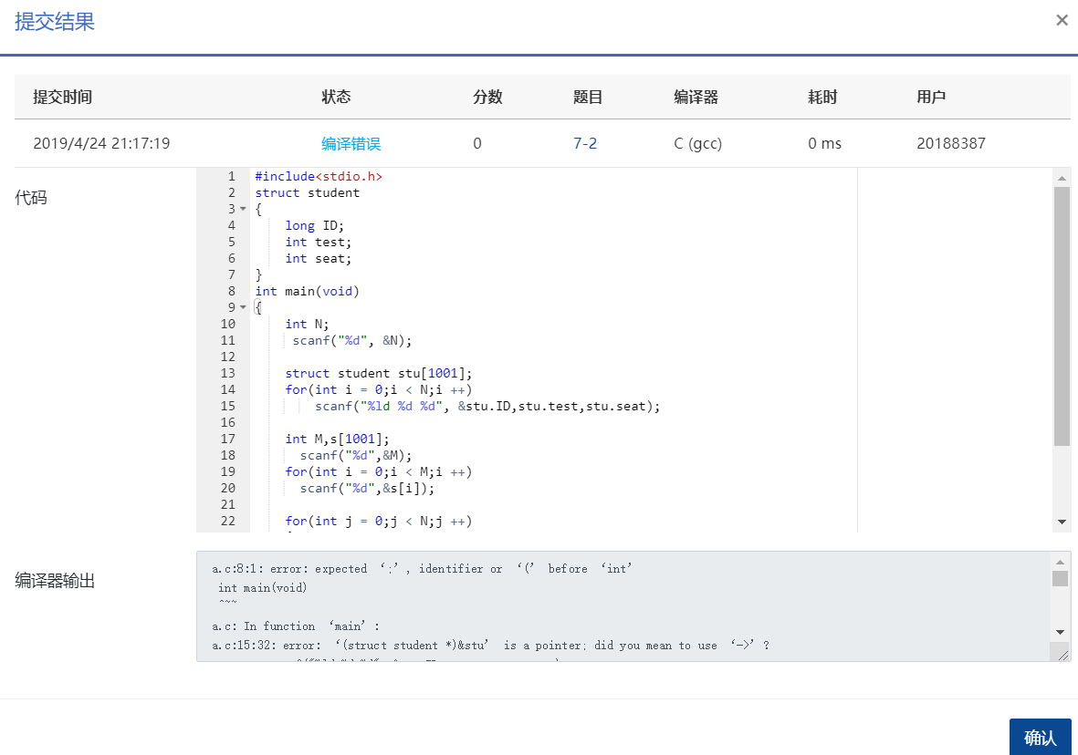Click the score value 0 in the 分数 column
The height and width of the screenshot is (755, 1078).
tap(477, 143)
